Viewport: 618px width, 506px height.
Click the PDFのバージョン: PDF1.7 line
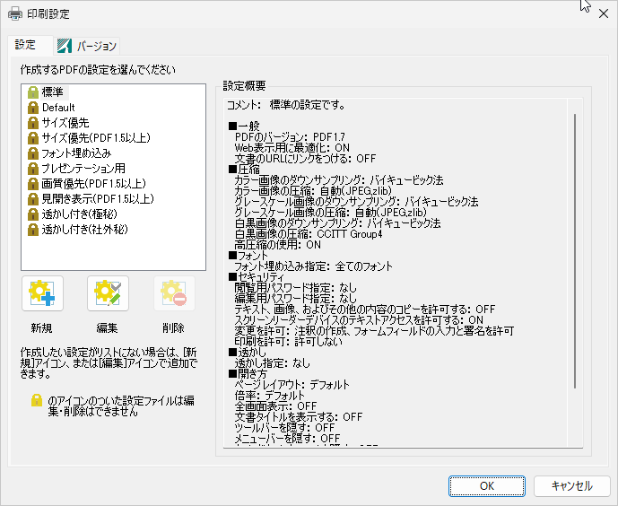(x=290, y=137)
